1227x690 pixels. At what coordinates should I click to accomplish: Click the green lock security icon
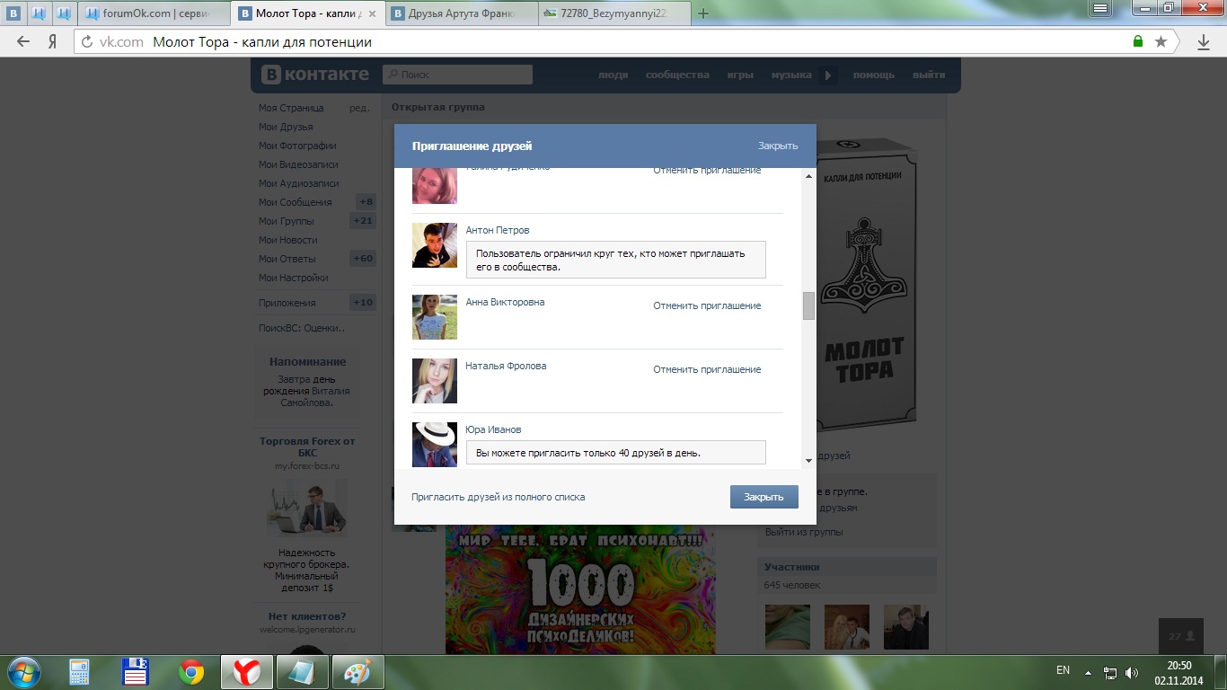(x=1138, y=41)
